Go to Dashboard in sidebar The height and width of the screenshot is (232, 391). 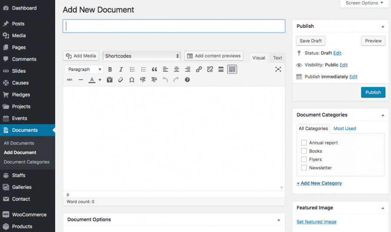(24, 8)
